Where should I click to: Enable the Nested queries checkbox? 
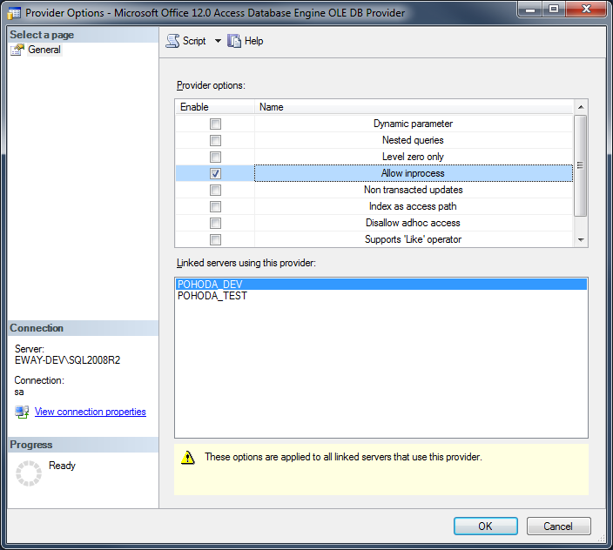tap(215, 140)
